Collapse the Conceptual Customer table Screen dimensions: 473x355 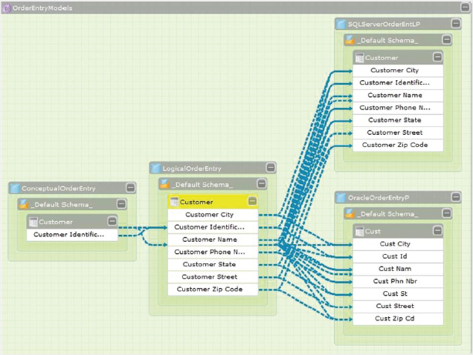(112, 221)
